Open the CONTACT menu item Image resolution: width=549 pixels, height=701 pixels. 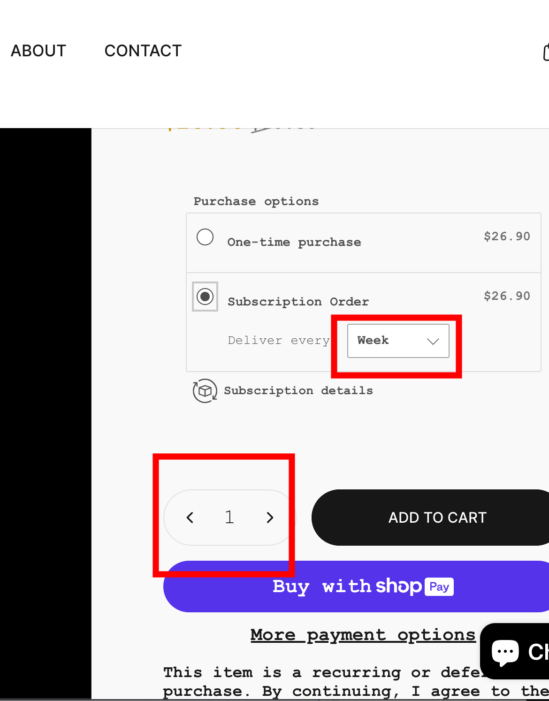tap(143, 51)
